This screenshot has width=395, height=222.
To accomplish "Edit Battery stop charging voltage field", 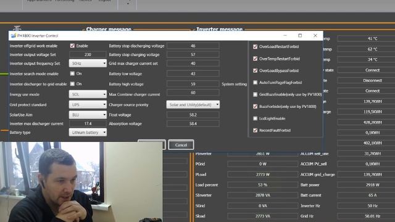I will coord(193,55).
